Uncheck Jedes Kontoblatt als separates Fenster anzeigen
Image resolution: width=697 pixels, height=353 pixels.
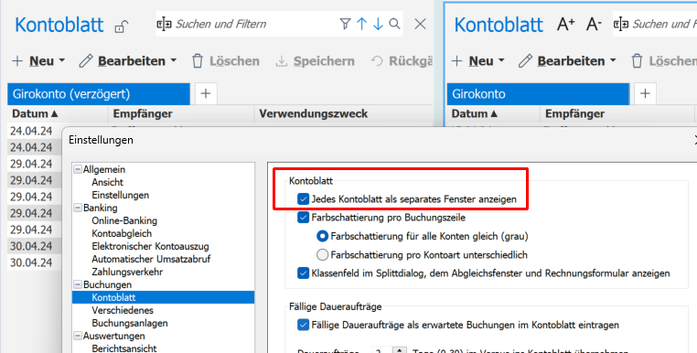point(303,198)
